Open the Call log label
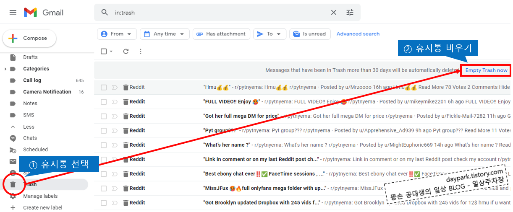Screen dimensions: 513x212 coord(32,80)
